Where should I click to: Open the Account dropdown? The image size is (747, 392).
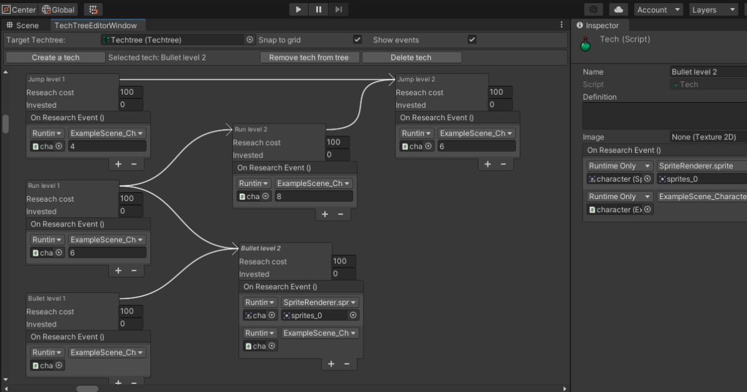[x=658, y=9]
